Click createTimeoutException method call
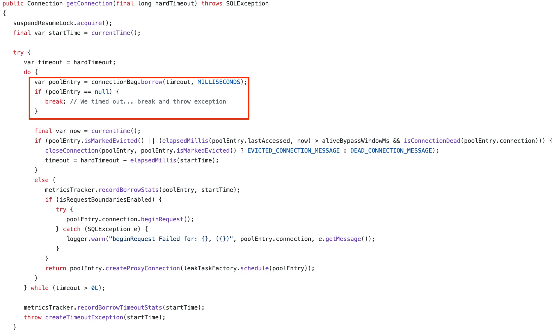The width and height of the screenshot is (555, 333). (x=84, y=317)
